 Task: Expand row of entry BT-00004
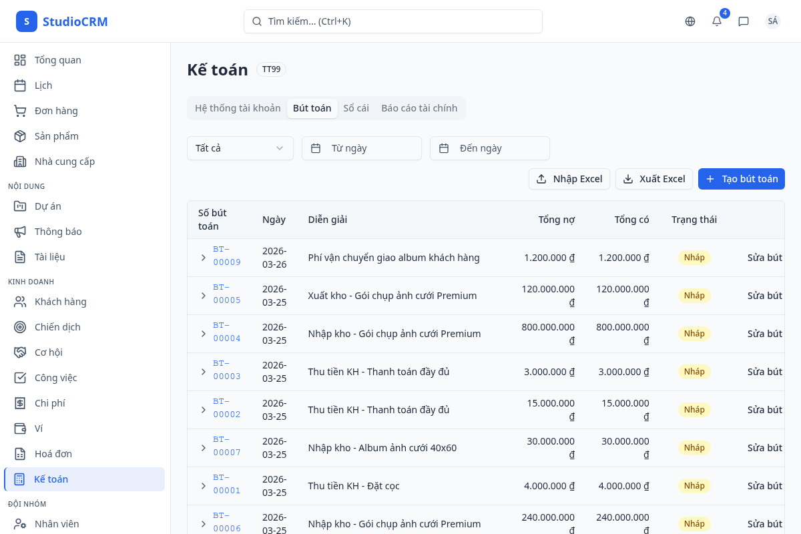click(204, 334)
